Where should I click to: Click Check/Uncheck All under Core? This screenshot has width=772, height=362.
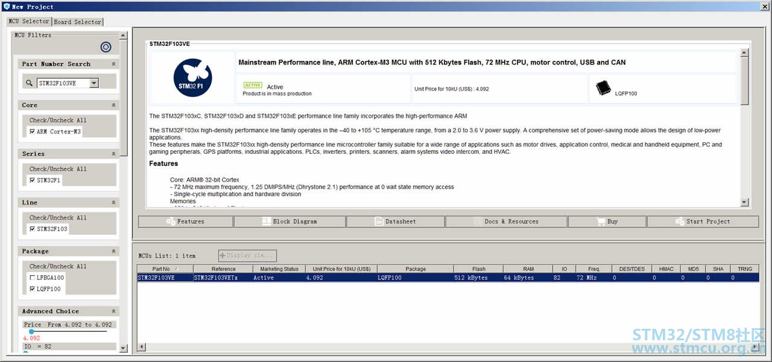click(x=58, y=120)
